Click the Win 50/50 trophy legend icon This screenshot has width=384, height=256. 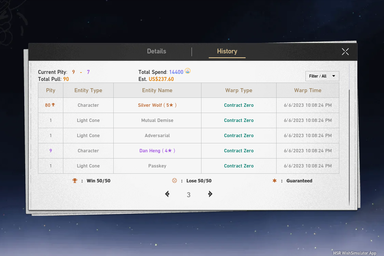(x=75, y=181)
